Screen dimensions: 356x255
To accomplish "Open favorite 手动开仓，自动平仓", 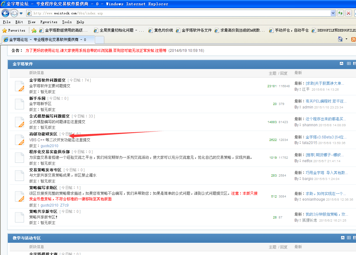I will 289,30.
